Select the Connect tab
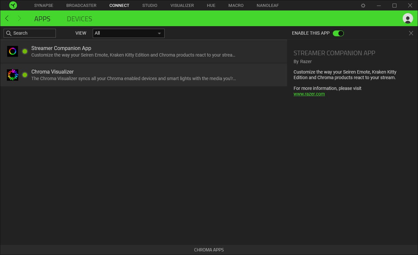The image size is (418, 255). (x=119, y=6)
